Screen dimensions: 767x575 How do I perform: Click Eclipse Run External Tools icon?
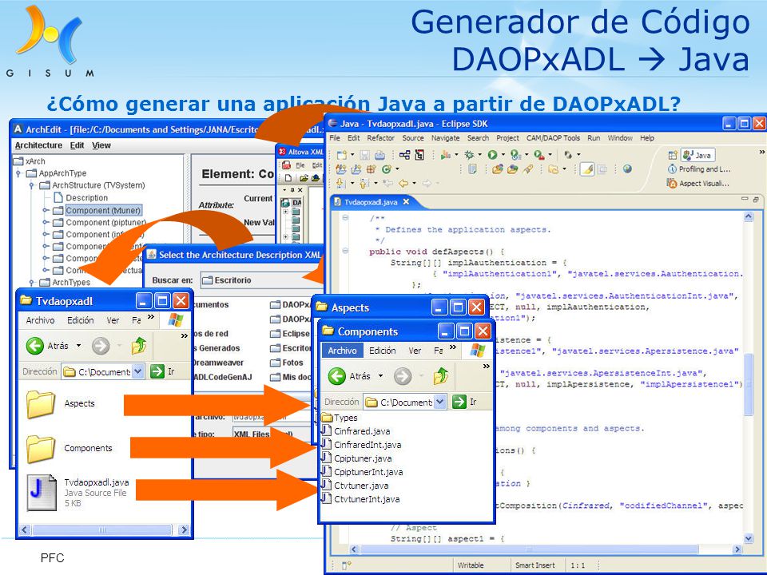click(x=539, y=154)
